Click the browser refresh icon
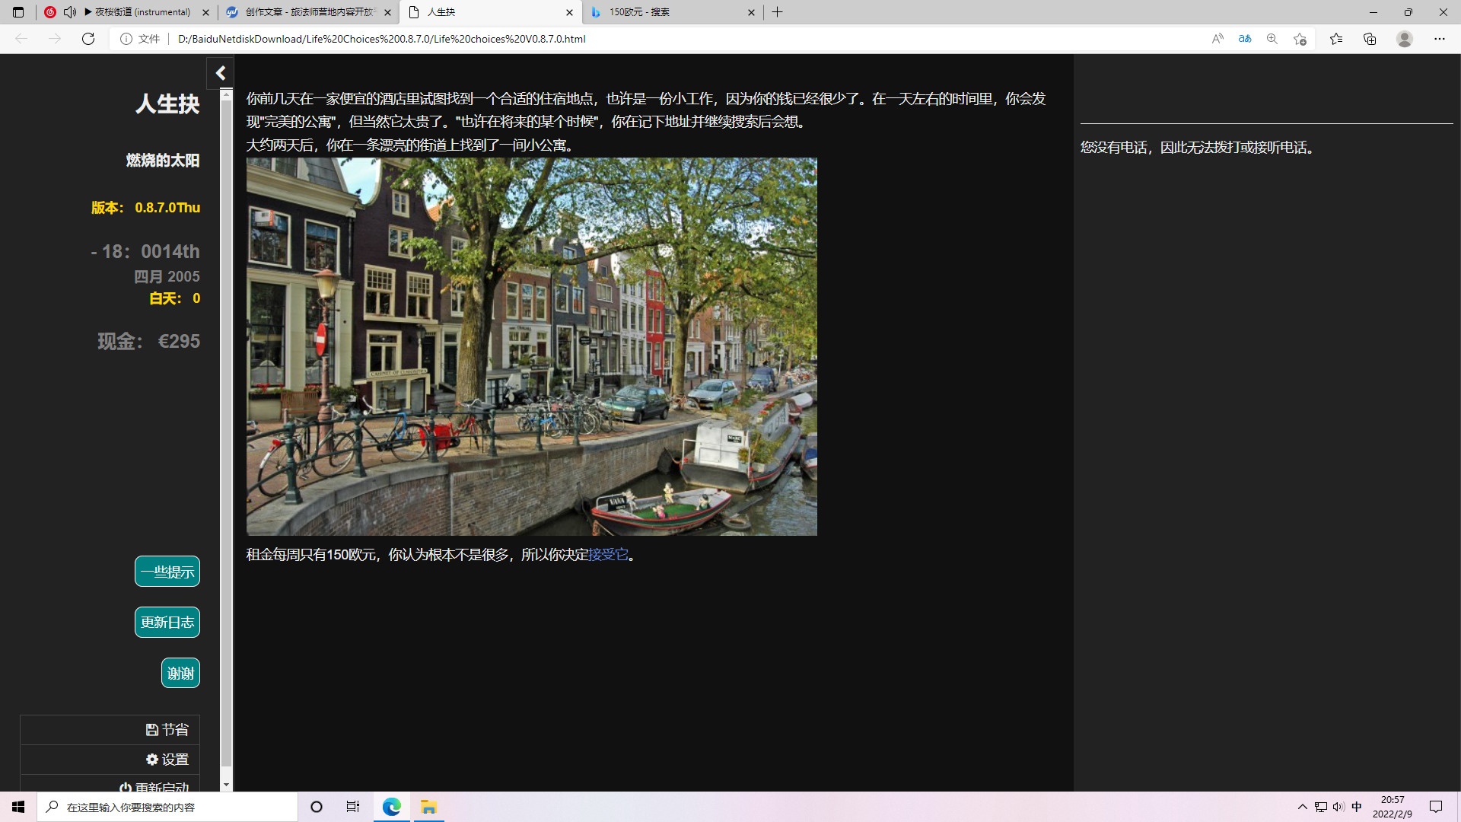This screenshot has width=1461, height=822. point(88,39)
